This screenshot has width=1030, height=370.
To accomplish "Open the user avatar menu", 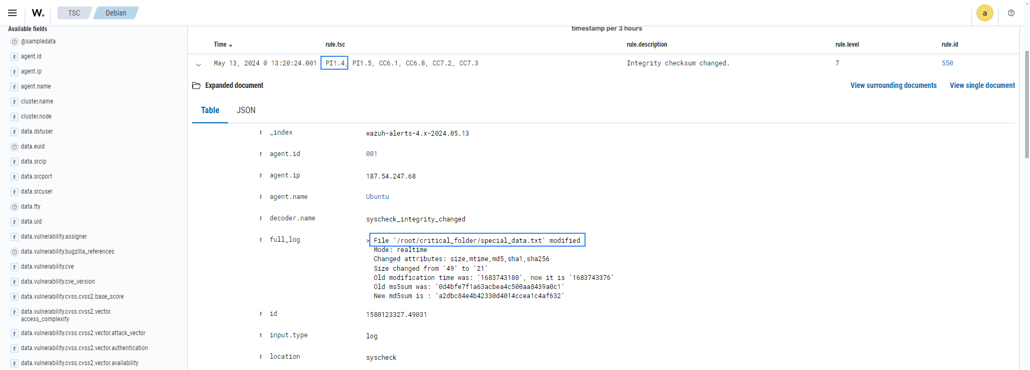I will click(984, 13).
